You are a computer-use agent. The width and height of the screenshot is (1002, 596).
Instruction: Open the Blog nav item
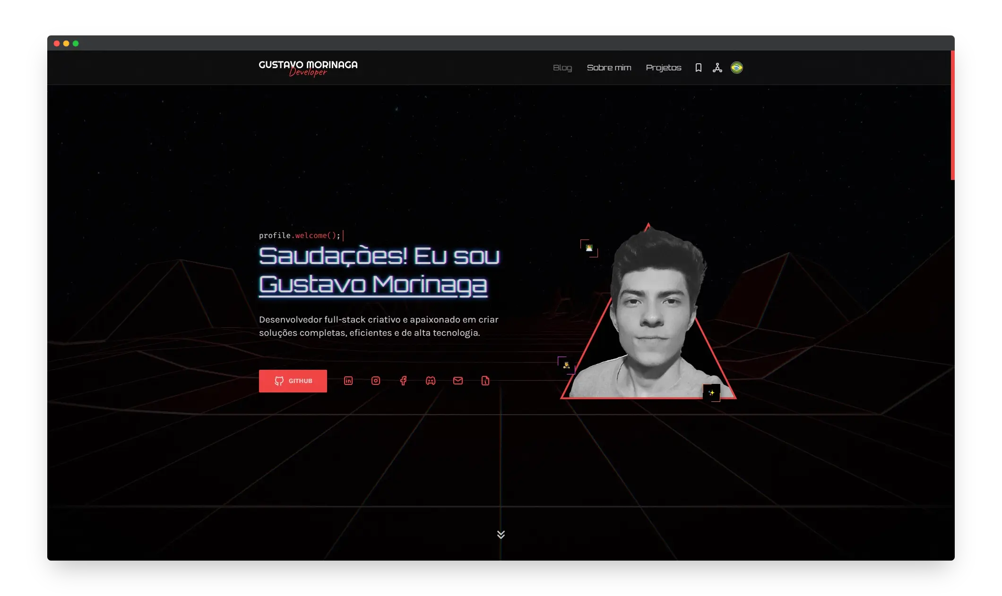point(562,68)
